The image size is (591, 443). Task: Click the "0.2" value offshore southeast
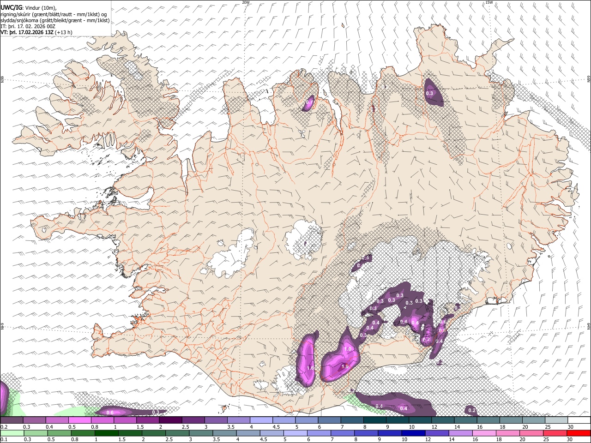pyautogui.click(x=471, y=410)
